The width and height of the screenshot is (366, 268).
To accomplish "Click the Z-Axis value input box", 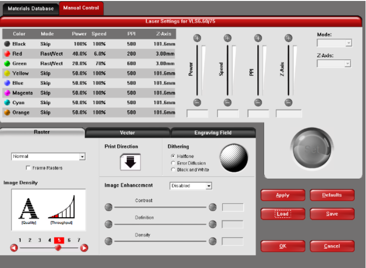I will [289, 113].
